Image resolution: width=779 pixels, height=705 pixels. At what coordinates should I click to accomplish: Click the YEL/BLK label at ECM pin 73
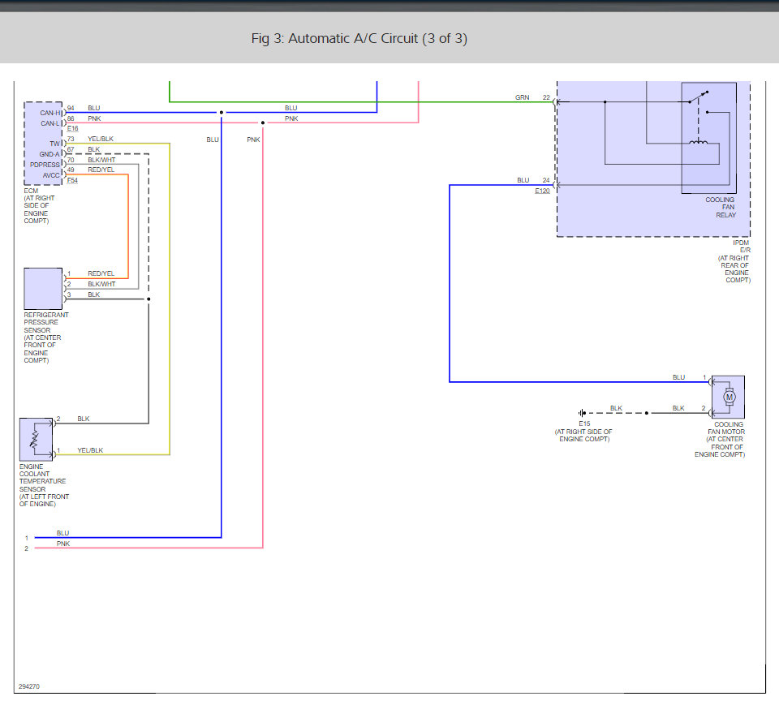click(x=101, y=139)
